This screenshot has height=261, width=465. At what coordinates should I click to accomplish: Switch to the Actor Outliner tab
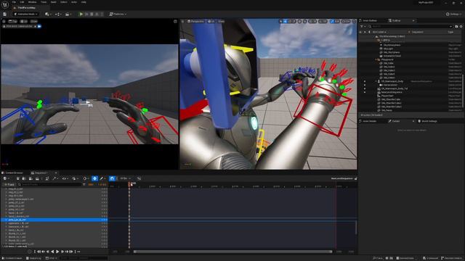tap(370, 21)
